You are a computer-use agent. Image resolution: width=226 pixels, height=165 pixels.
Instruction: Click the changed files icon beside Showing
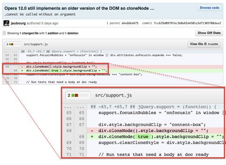coord(4,33)
